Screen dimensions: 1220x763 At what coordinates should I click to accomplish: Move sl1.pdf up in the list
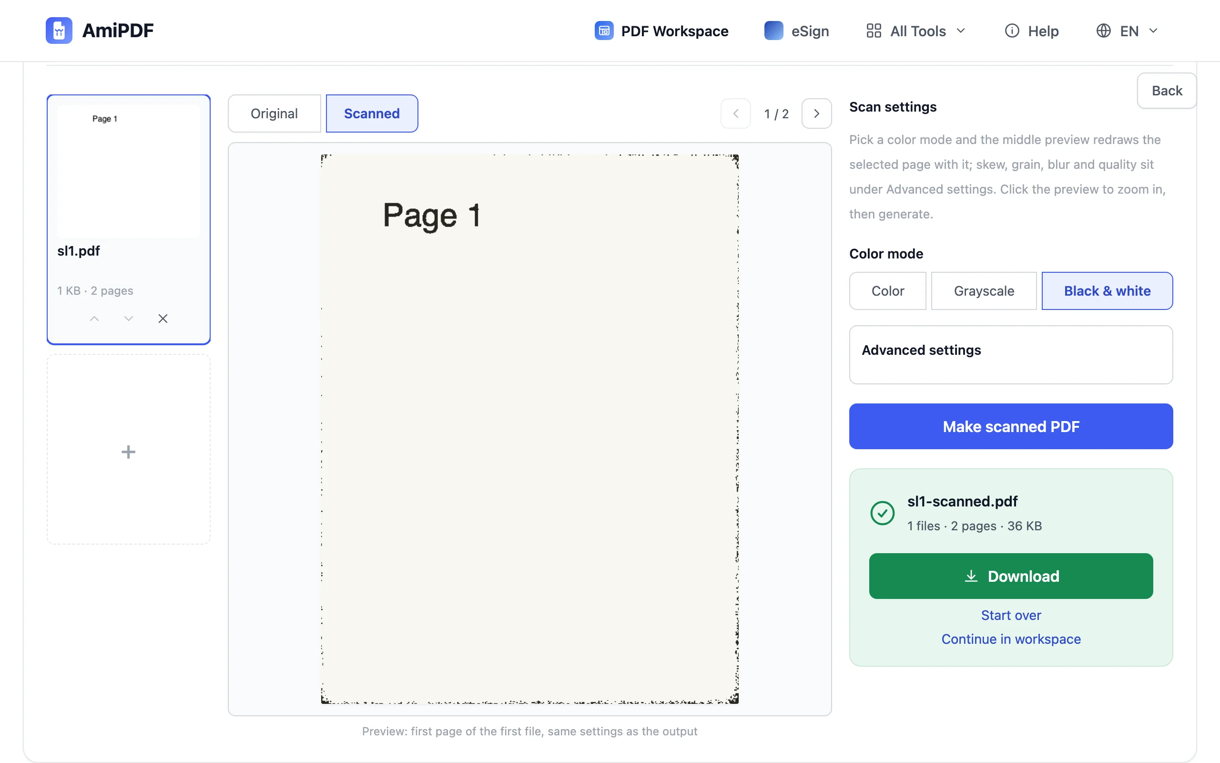(x=94, y=319)
